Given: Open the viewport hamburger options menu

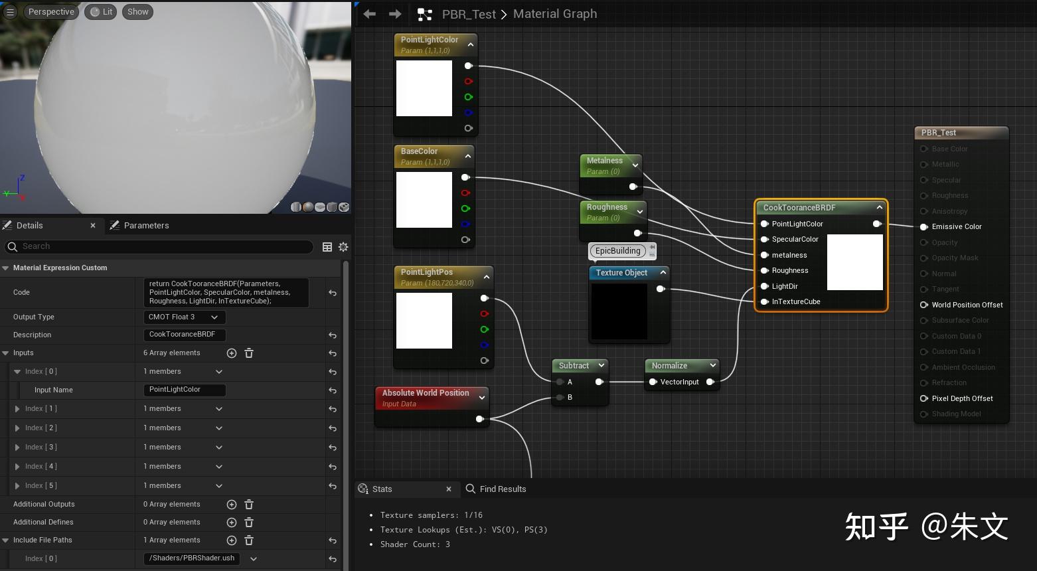Looking at the screenshot, I should coord(10,12).
